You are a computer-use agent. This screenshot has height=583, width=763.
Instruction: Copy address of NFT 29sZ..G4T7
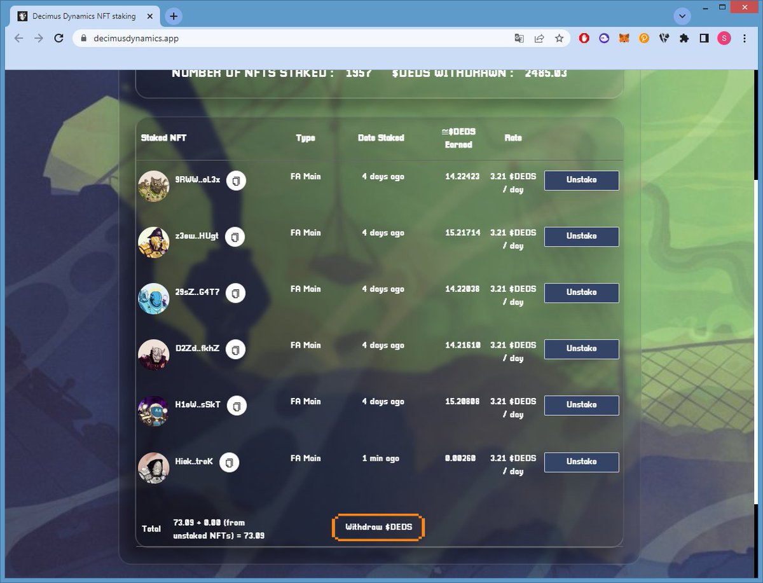click(x=235, y=293)
